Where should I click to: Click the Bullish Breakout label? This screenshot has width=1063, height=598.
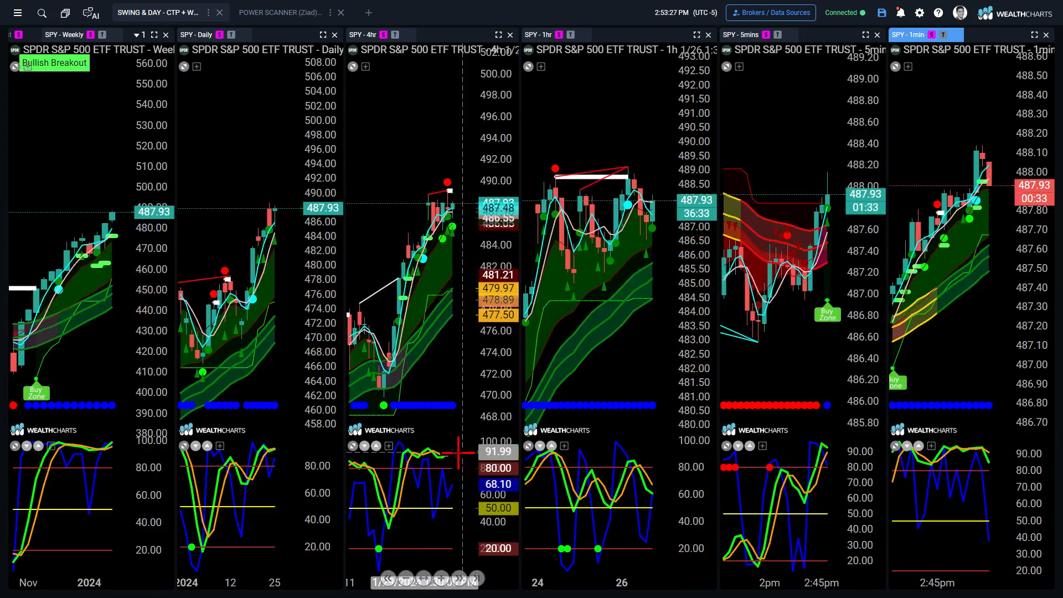54,63
